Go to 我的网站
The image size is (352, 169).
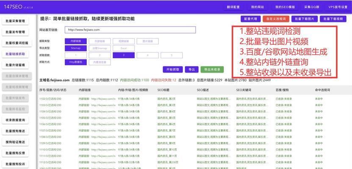[258, 7]
